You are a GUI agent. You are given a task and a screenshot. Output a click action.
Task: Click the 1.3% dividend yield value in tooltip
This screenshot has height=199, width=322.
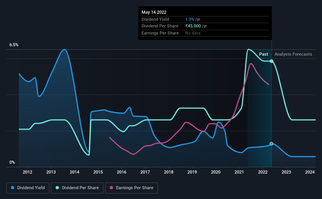tap(189, 19)
